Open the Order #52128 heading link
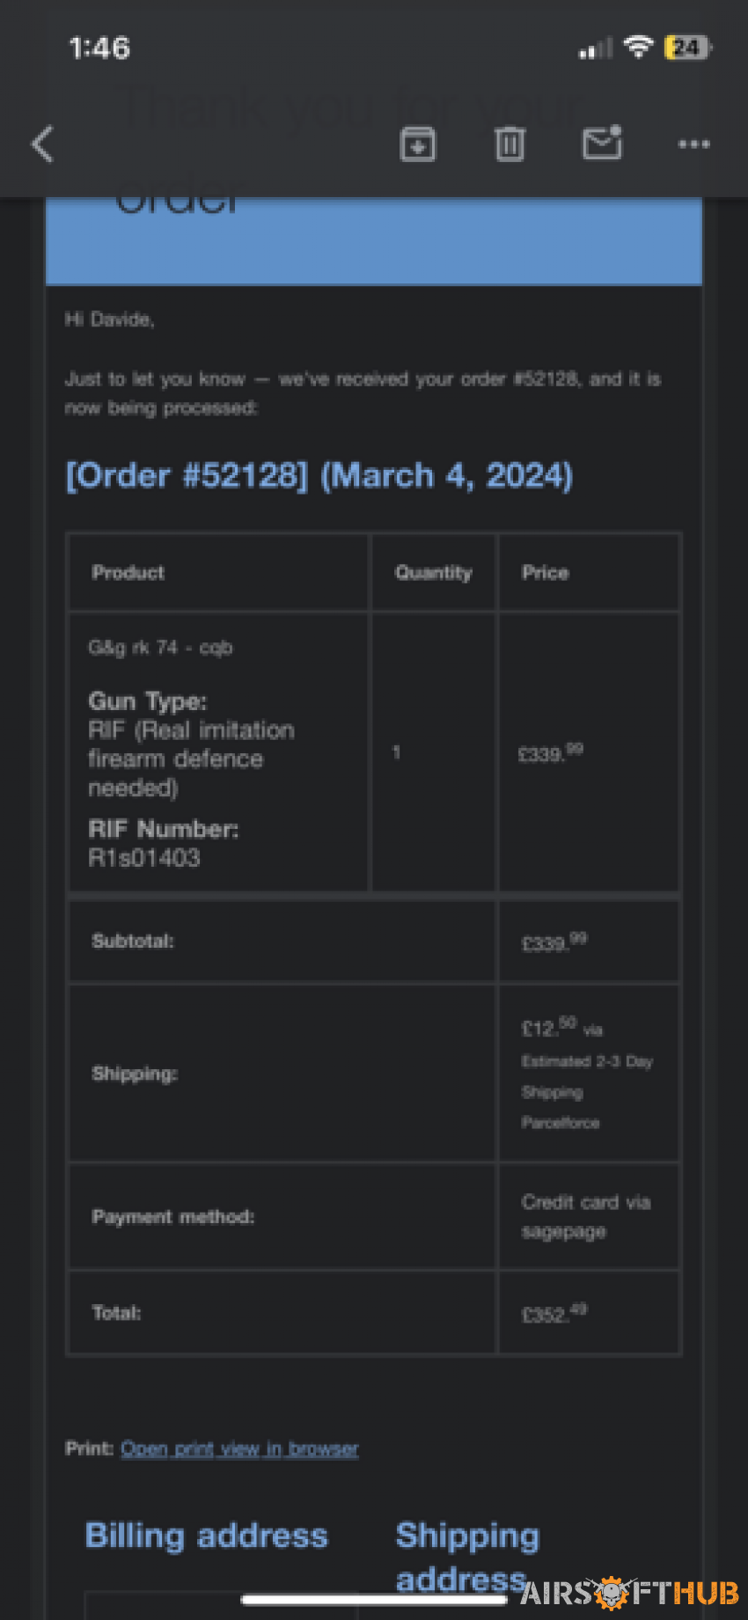Image resolution: width=748 pixels, height=1620 pixels. point(319,476)
